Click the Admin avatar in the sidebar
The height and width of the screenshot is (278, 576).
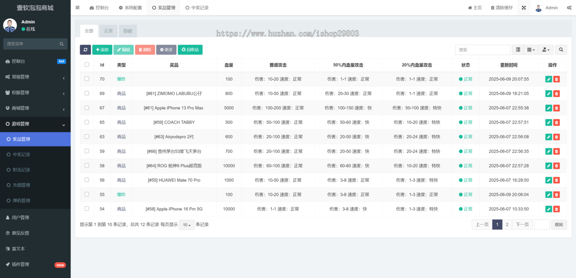10,25
